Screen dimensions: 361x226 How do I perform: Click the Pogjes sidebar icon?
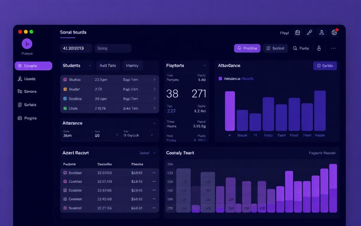(20, 118)
